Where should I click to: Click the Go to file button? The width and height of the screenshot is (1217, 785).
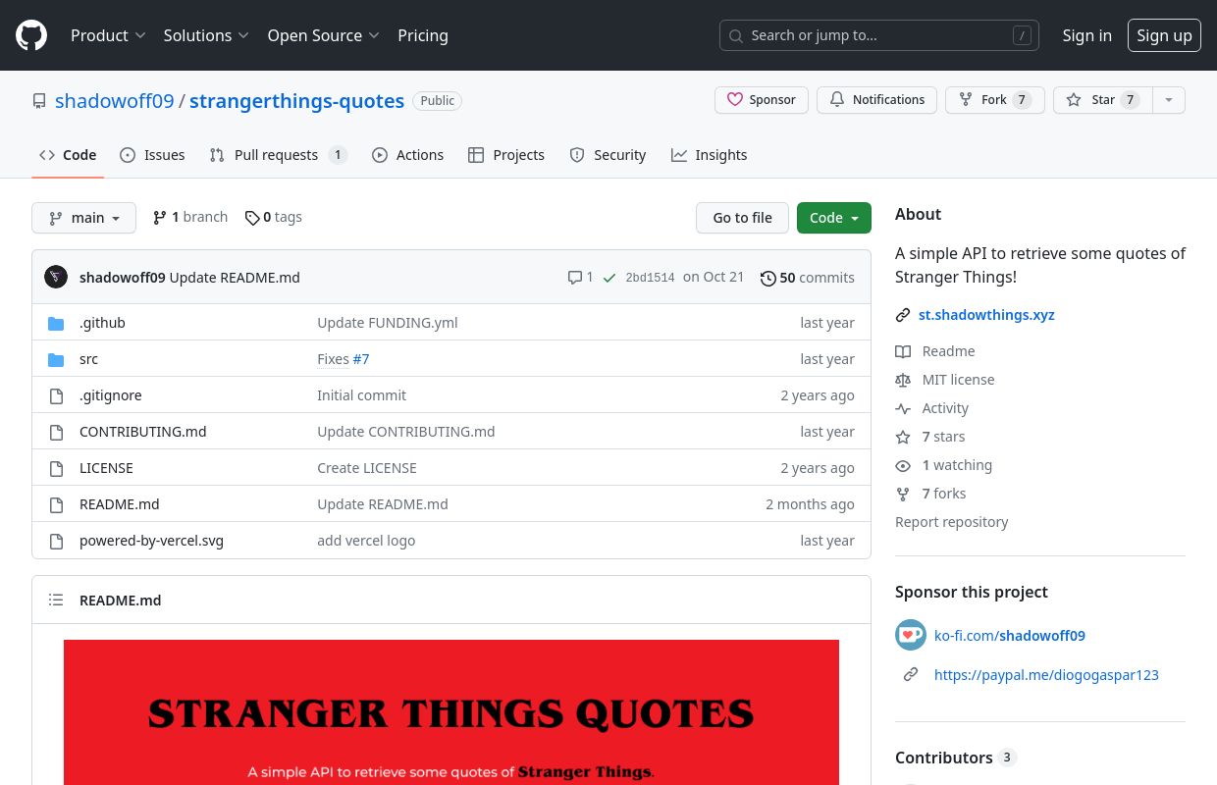pyautogui.click(x=742, y=218)
